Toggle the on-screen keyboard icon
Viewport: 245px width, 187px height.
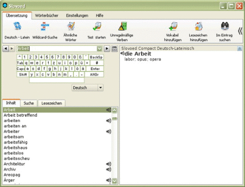[114, 49]
